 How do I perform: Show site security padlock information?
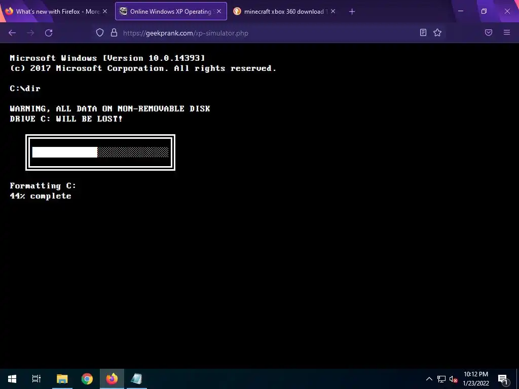pyautogui.click(x=114, y=32)
